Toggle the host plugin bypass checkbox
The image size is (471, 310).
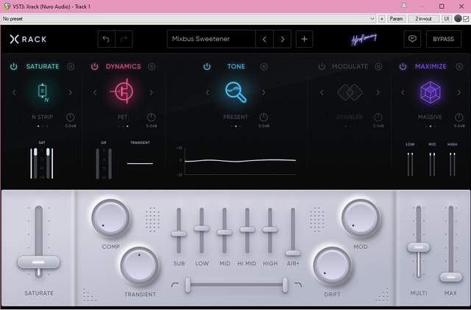466,19
